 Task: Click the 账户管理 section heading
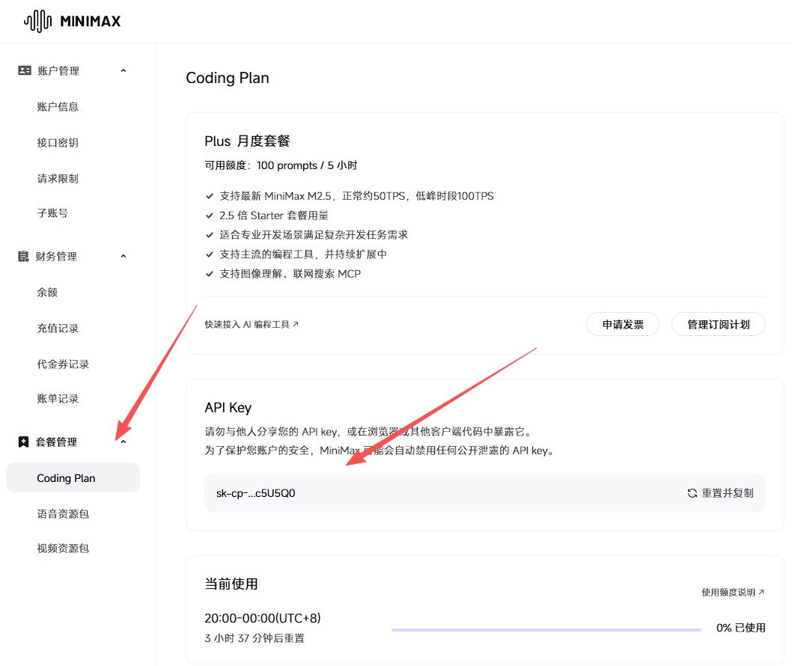58,70
